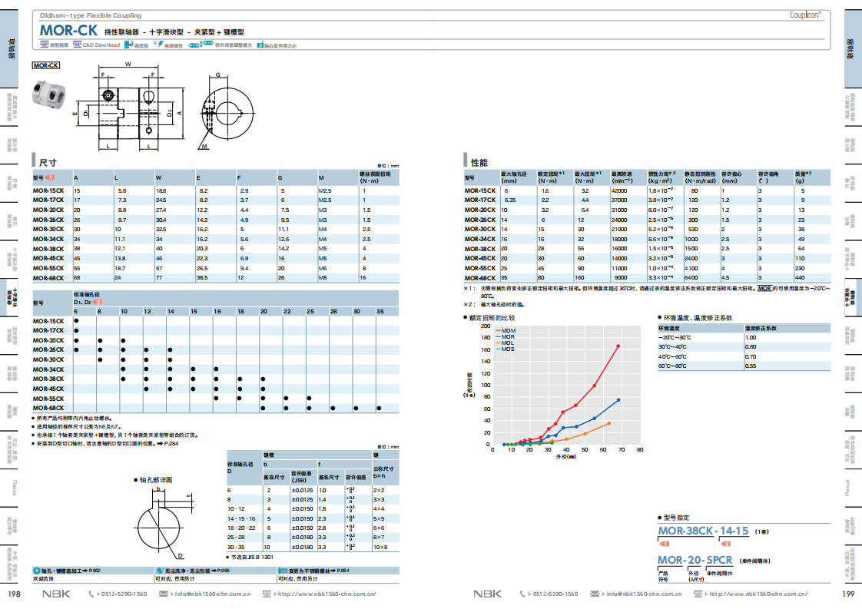
Task: Click the MOR-CK coupling product photo
Action: click(x=49, y=94)
